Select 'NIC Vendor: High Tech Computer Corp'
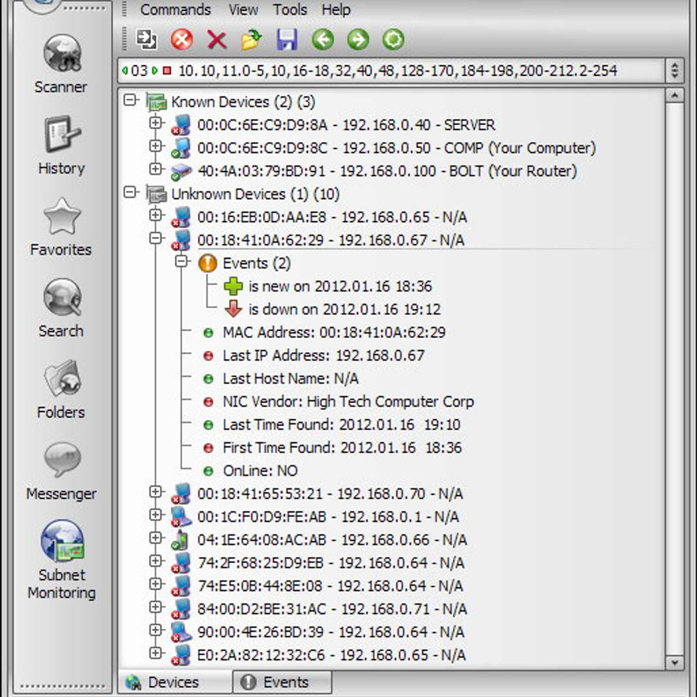 pyautogui.click(x=348, y=402)
